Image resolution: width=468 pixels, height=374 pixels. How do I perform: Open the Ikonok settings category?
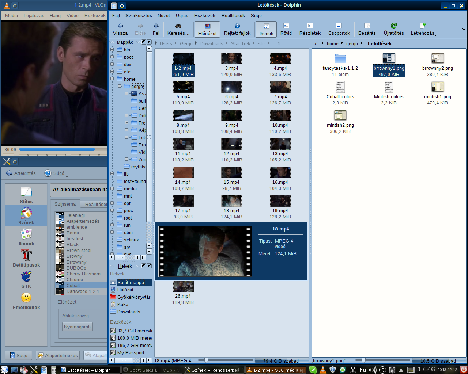coord(26,237)
